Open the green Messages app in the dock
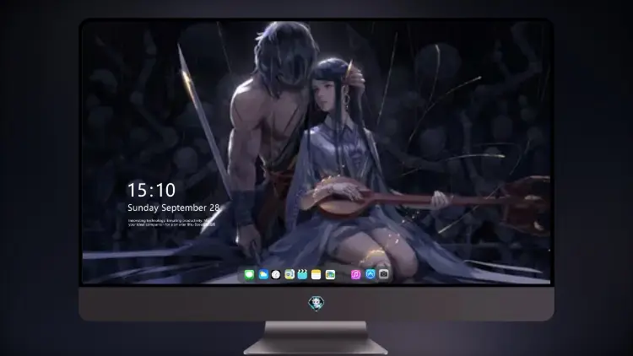The image size is (633, 356). tap(249, 275)
